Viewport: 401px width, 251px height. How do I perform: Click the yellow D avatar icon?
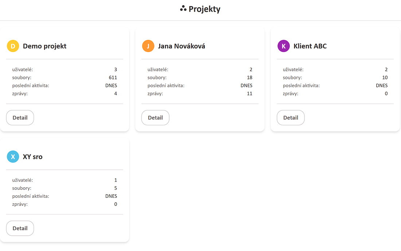coord(13,46)
